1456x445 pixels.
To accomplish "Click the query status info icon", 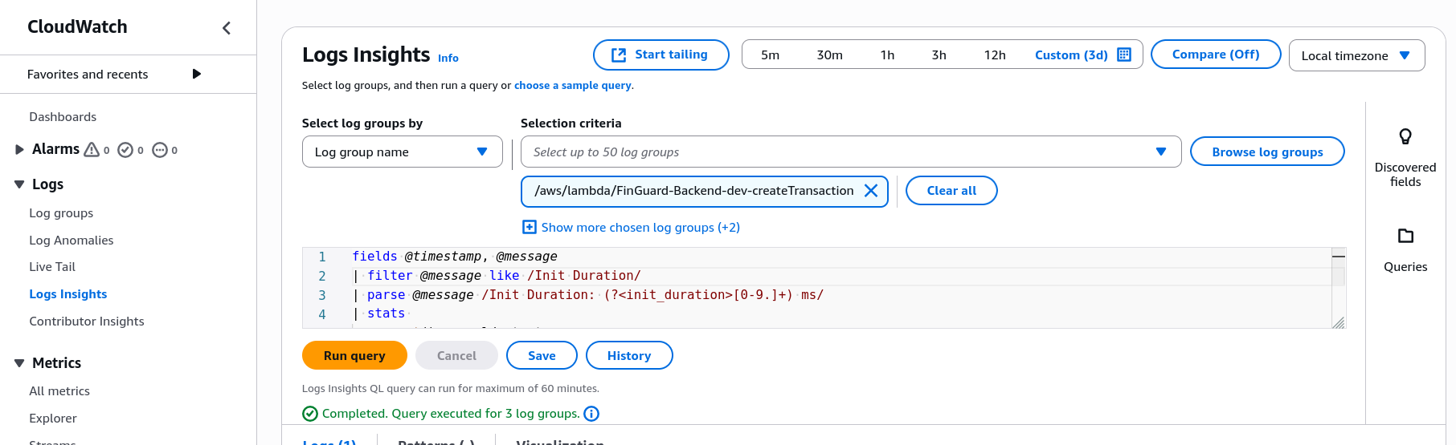I will tap(591, 414).
